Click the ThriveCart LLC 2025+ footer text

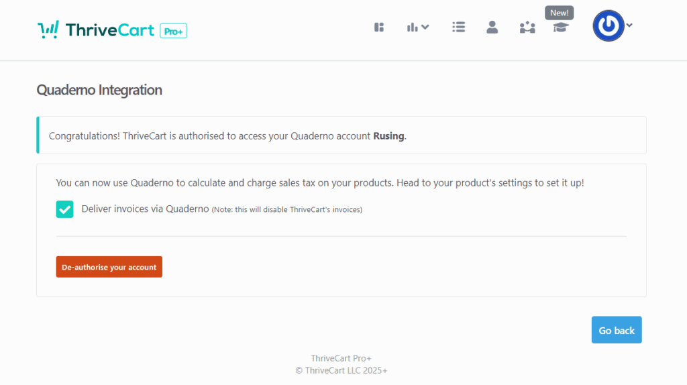(341, 370)
